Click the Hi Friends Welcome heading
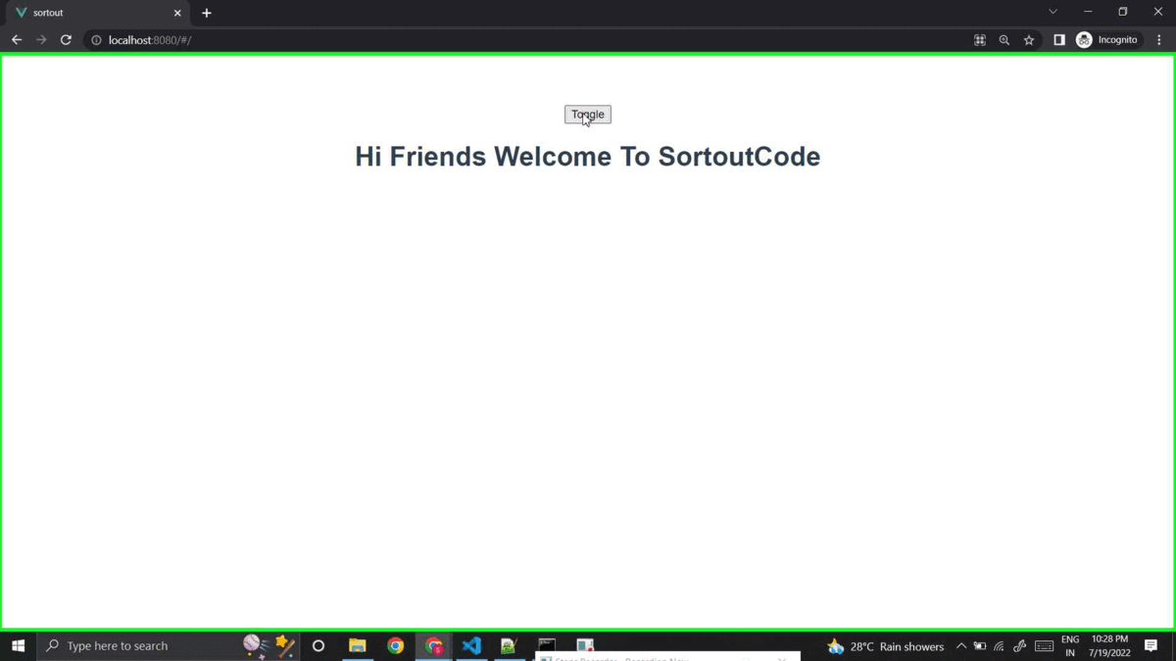 coord(588,157)
